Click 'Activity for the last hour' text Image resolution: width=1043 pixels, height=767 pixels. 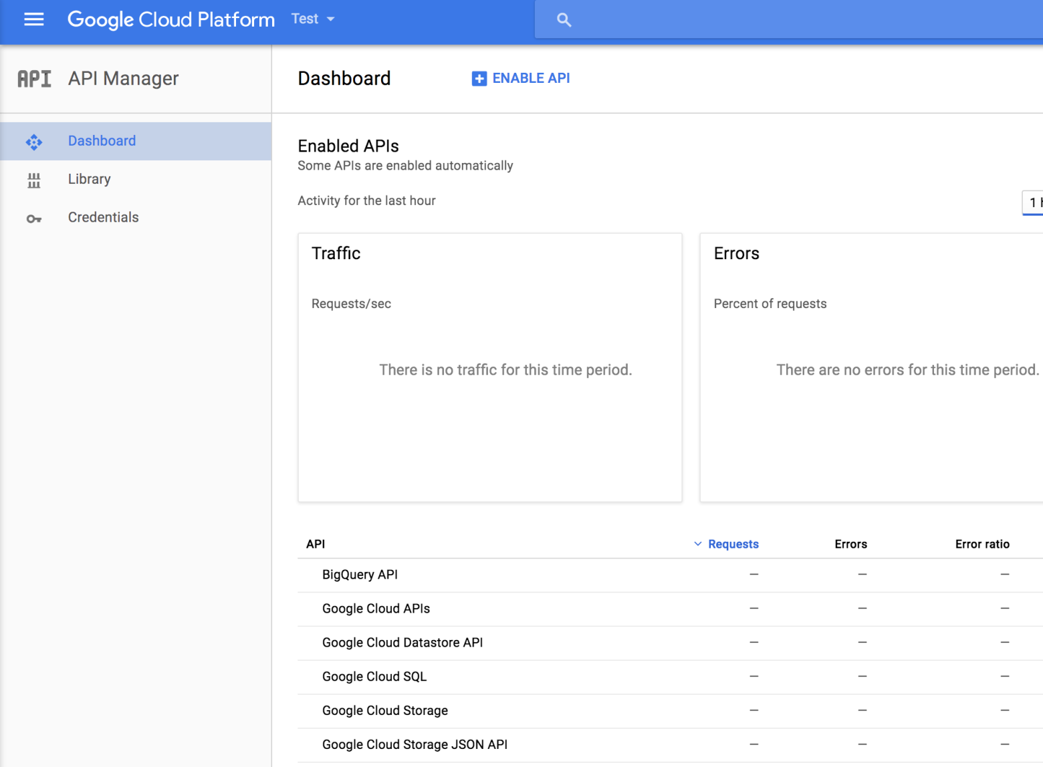click(366, 200)
